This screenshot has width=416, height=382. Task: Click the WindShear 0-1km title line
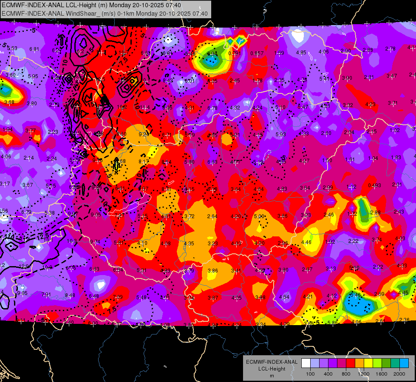[105, 14]
